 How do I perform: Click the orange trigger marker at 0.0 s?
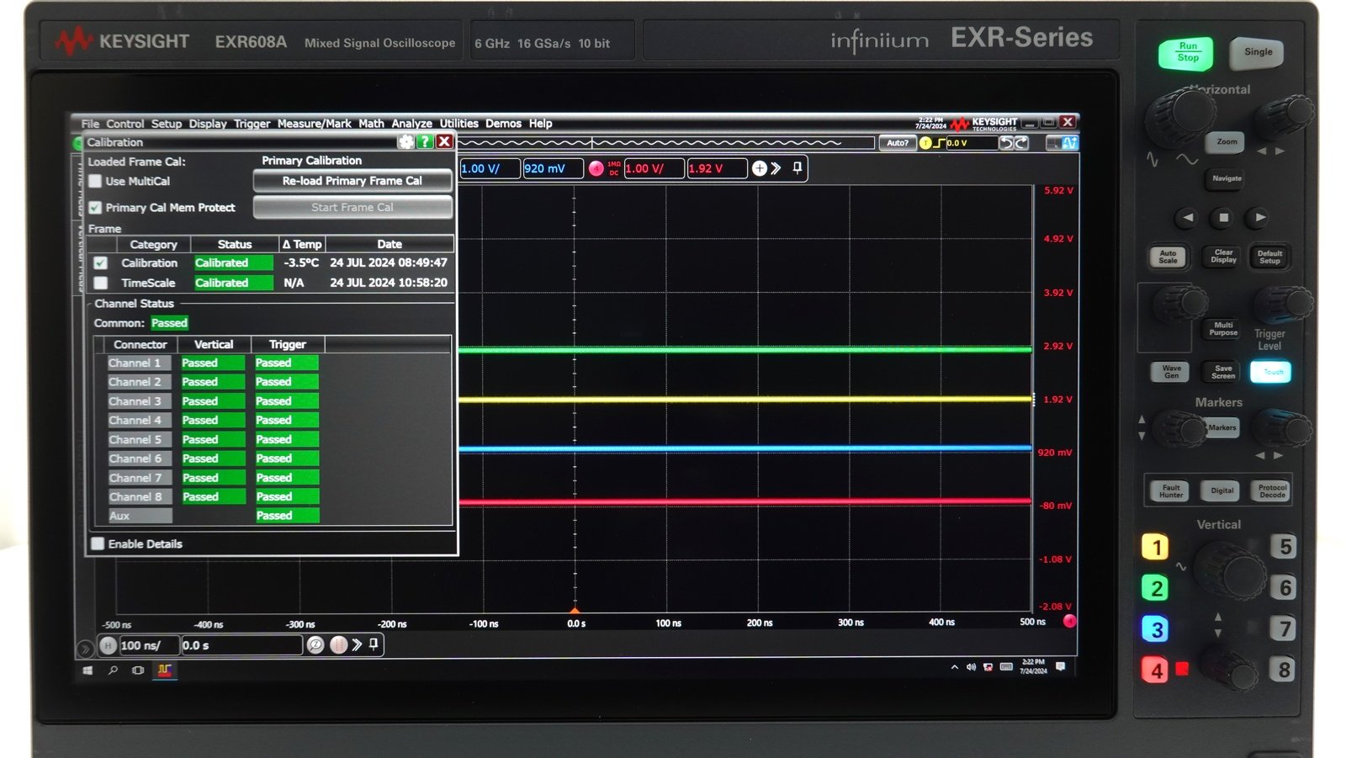575,610
